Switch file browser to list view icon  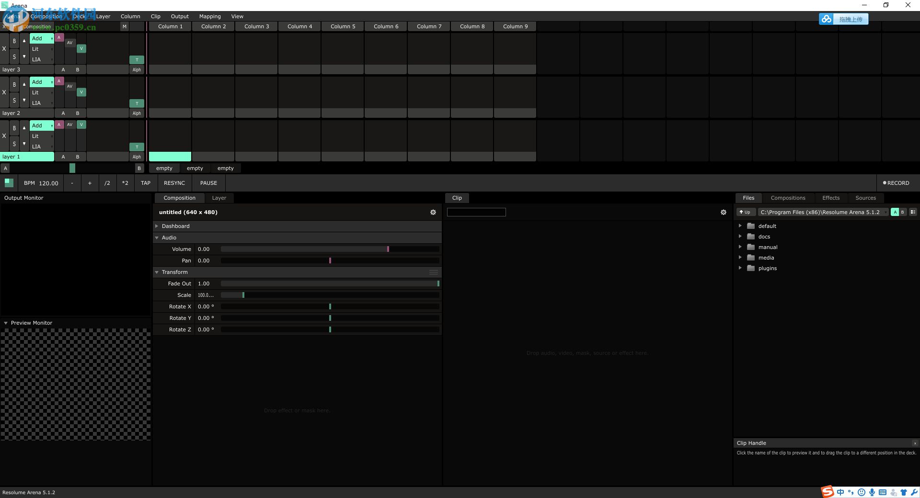coord(913,212)
